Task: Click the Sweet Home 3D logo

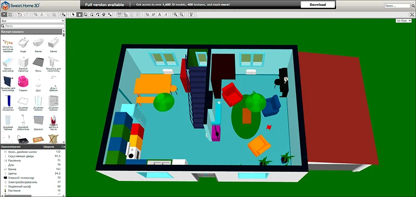Action: point(20,5)
